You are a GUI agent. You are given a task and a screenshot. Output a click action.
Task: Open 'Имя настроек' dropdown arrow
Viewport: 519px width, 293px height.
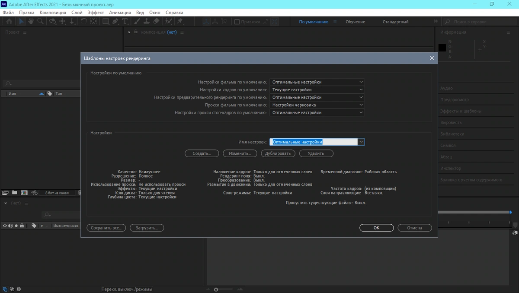361,142
